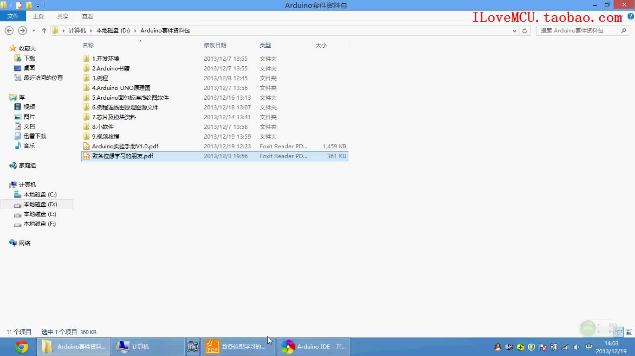Screen dimensions: 635x356
Task: Click the volume speaker tray icon
Action: click(577, 347)
